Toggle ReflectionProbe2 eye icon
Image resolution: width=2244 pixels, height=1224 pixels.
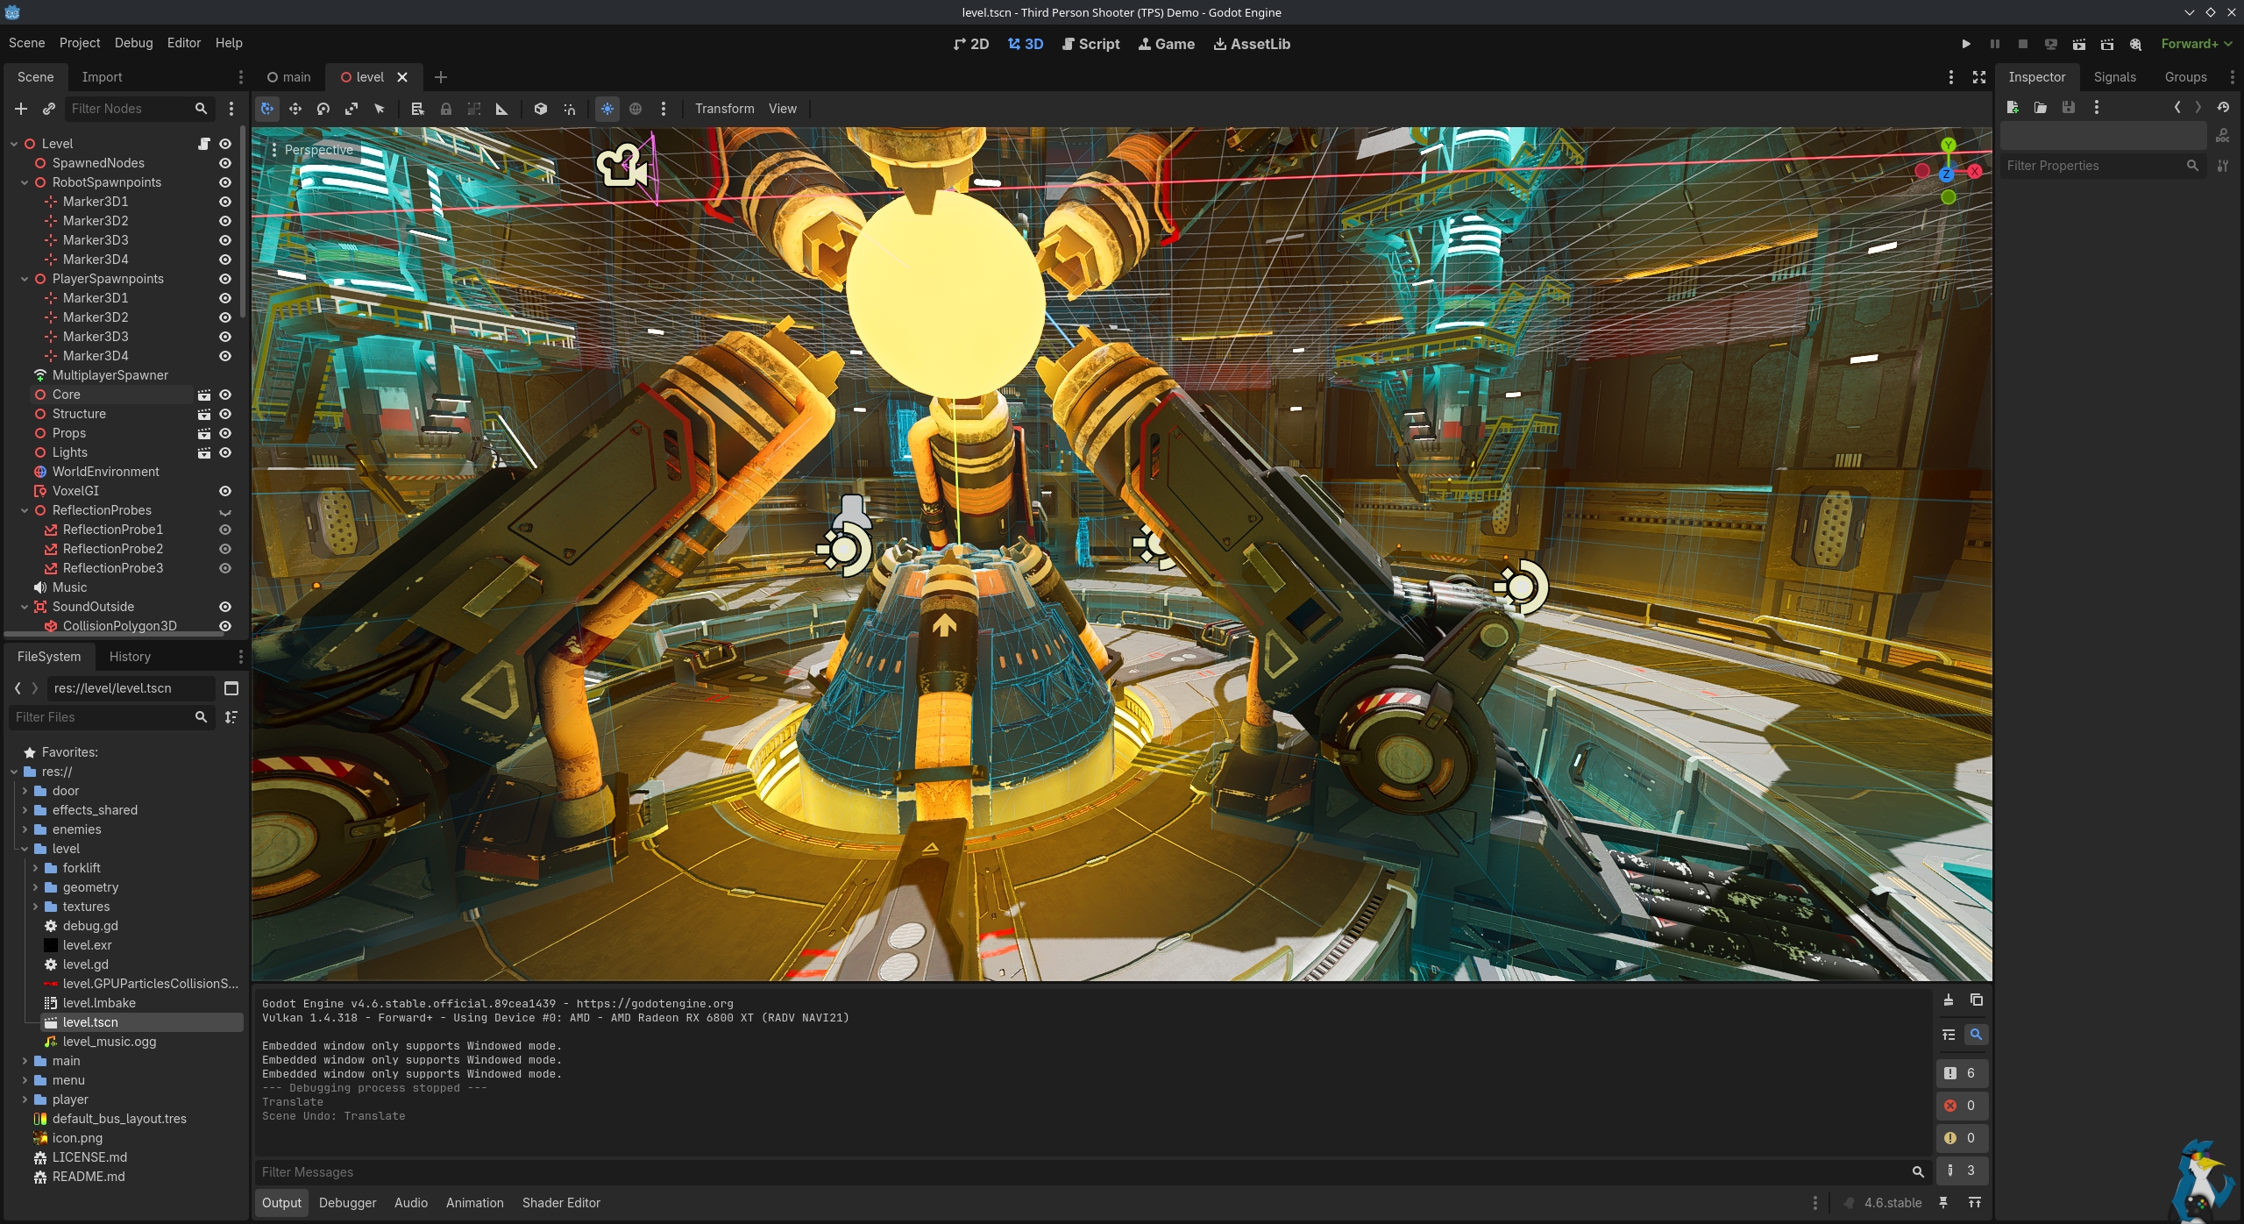click(225, 549)
